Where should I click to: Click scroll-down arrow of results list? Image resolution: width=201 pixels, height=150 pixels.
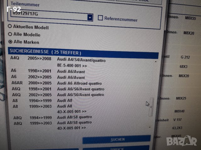point(149,127)
